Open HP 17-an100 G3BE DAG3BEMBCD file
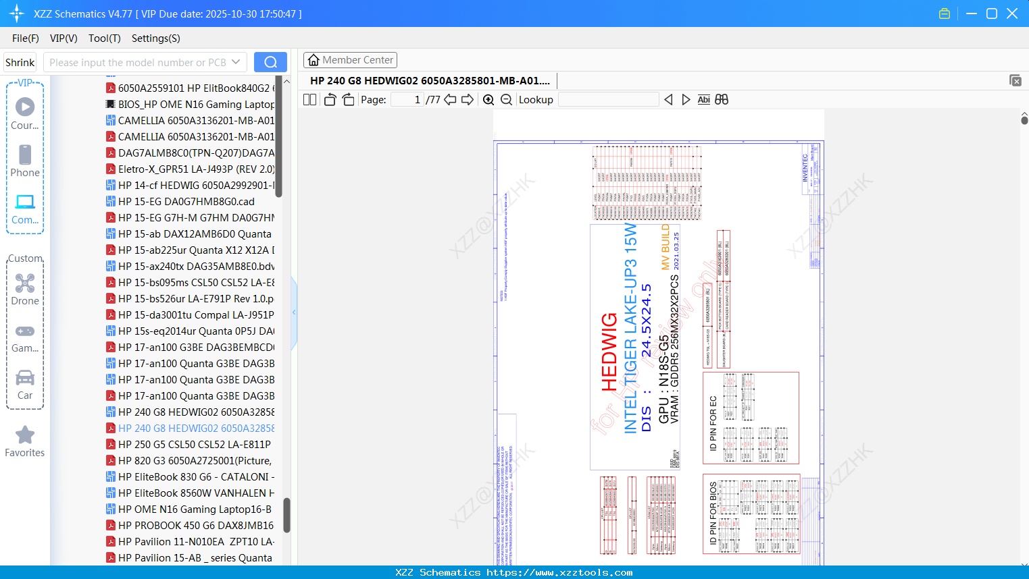The height and width of the screenshot is (579, 1029). point(190,347)
